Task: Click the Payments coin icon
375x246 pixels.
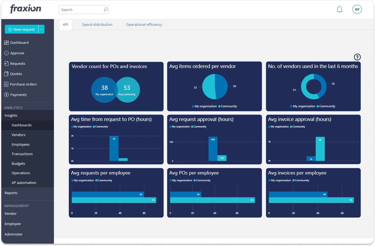Action: (6, 95)
